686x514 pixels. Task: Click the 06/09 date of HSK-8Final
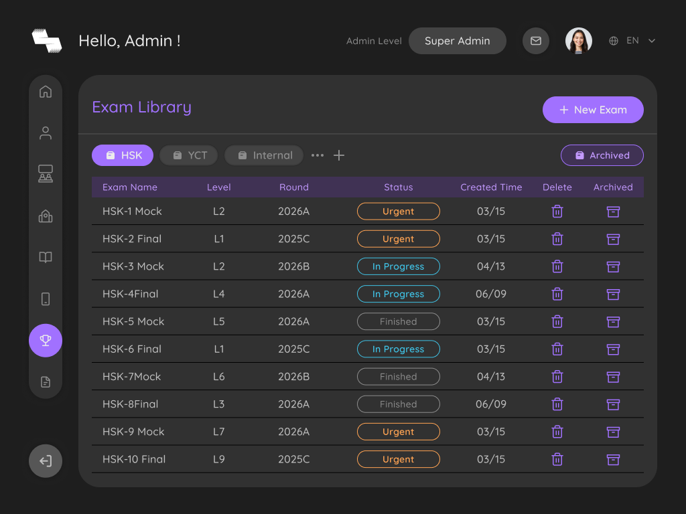click(x=491, y=404)
